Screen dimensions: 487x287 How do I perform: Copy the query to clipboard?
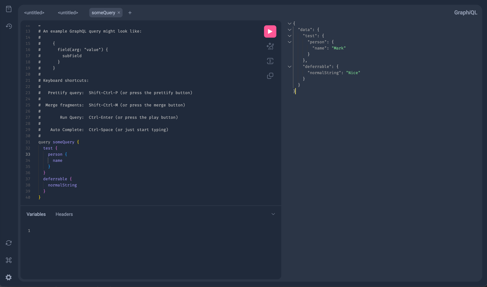pos(270,76)
